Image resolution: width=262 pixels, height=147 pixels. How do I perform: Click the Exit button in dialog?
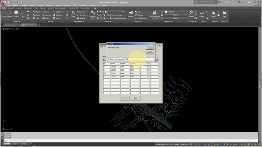(x=136, y=98)
